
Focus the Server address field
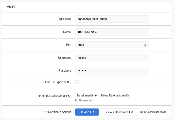[112, 32]
